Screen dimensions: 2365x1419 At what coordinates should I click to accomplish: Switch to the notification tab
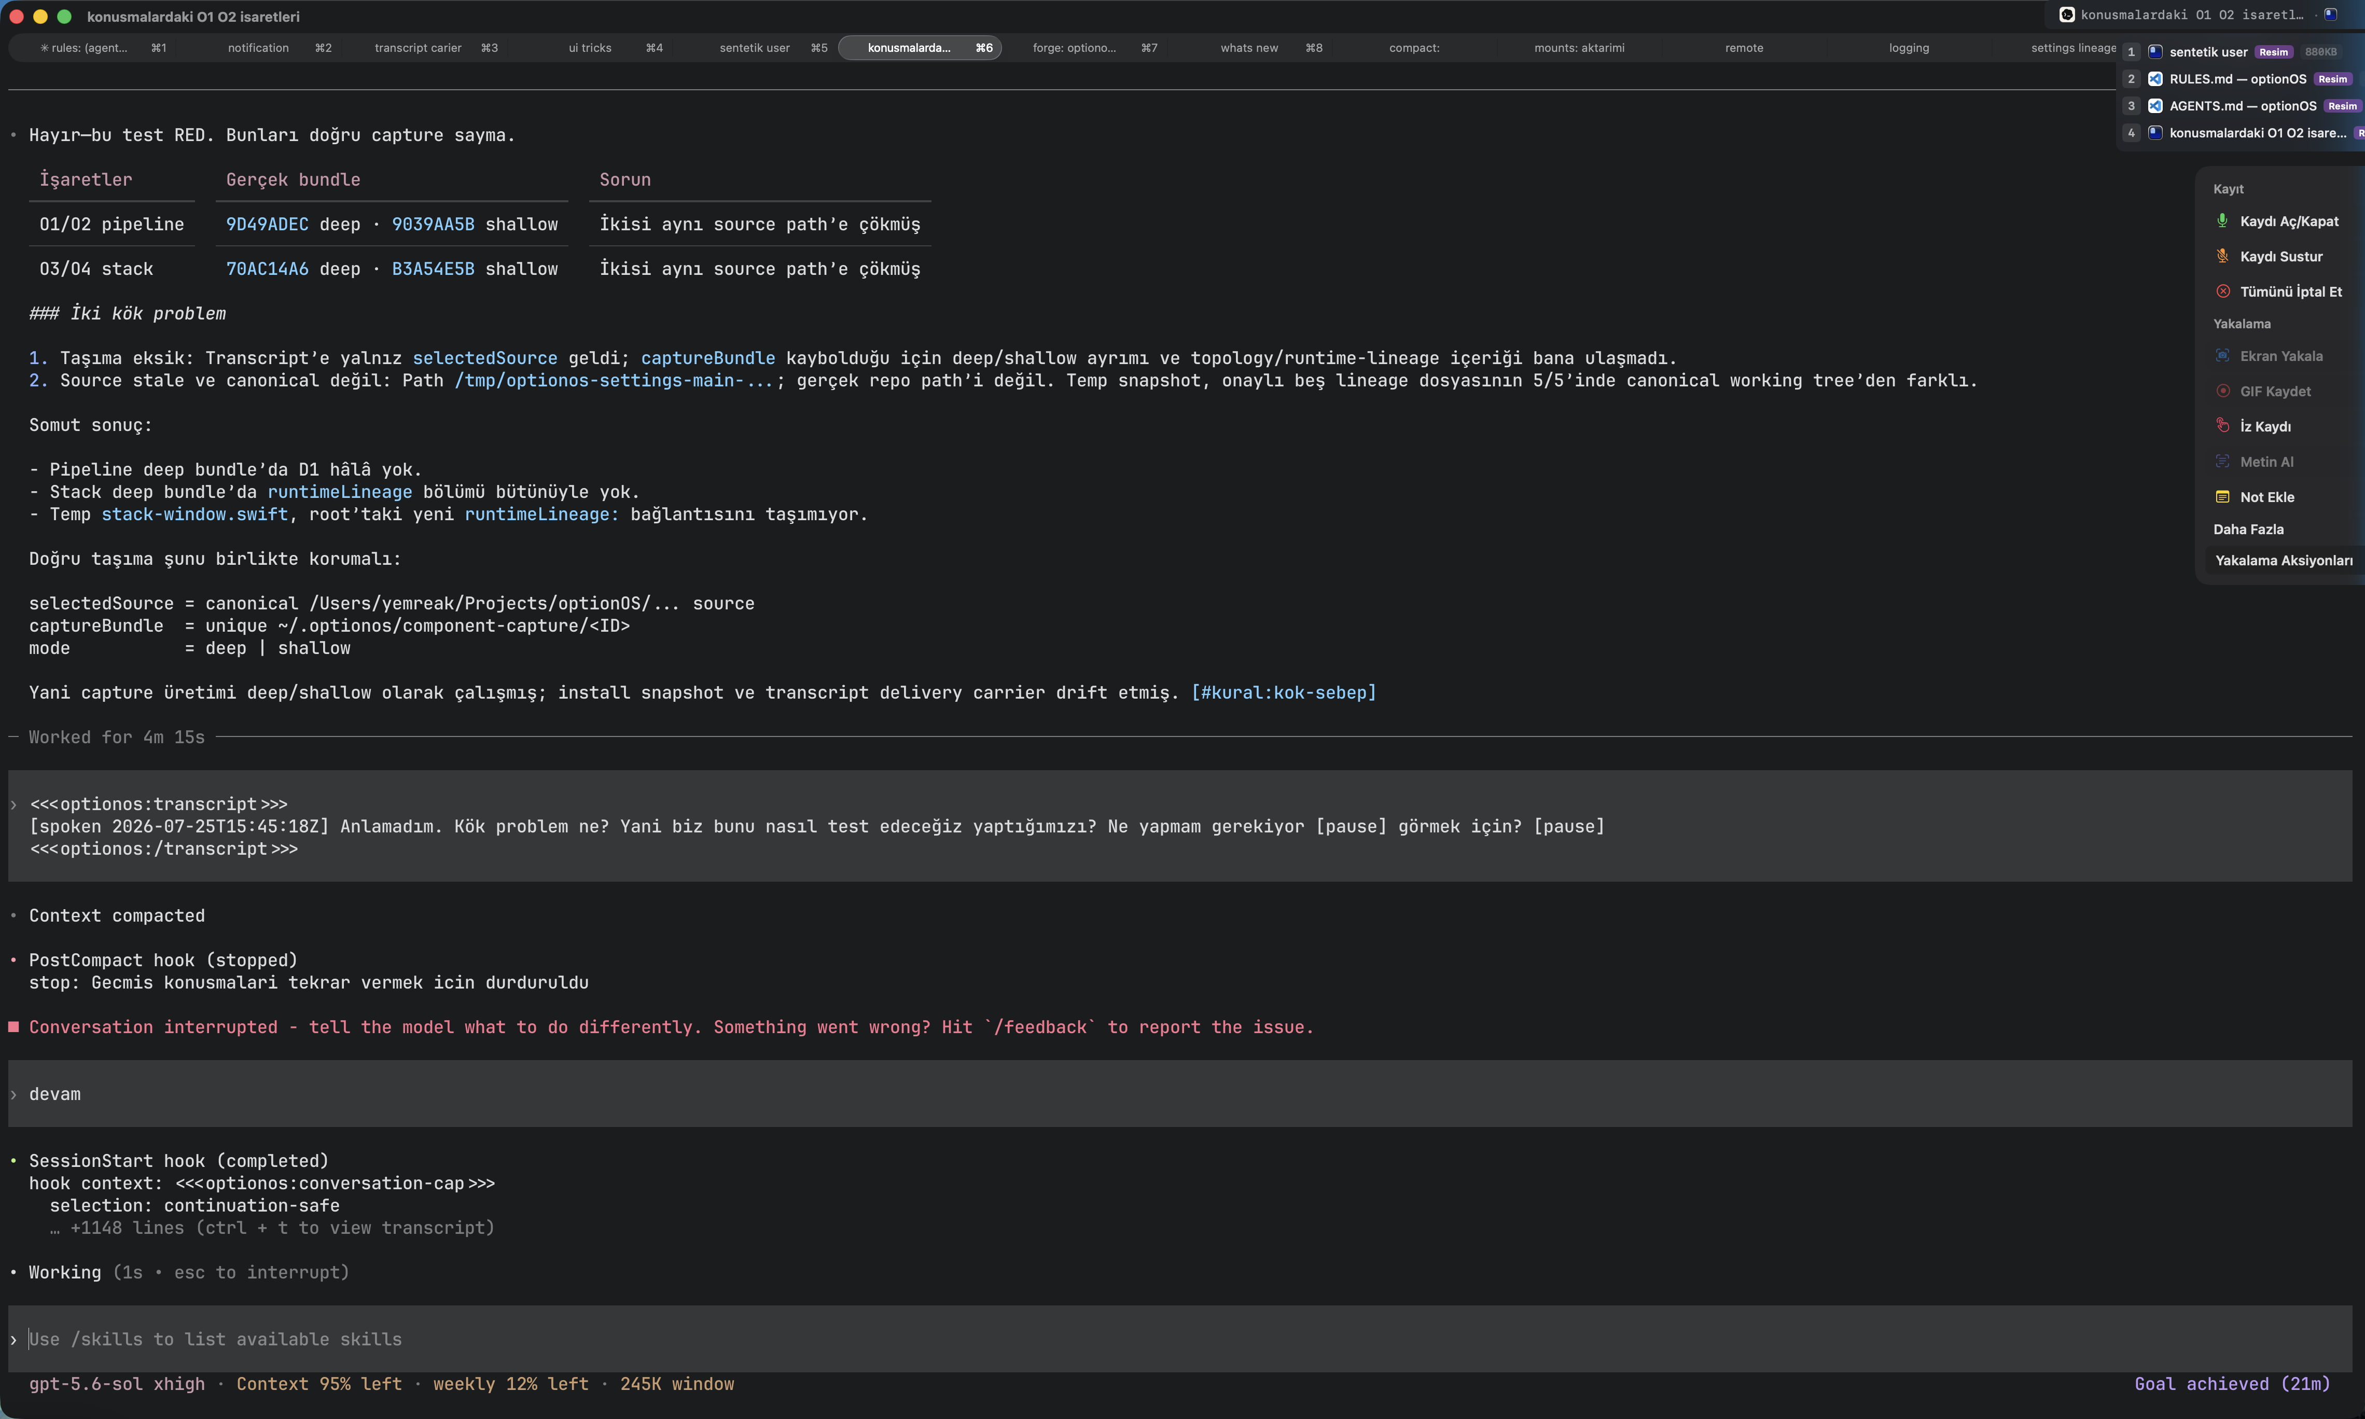pyautogui.click(x=258, y=48)
